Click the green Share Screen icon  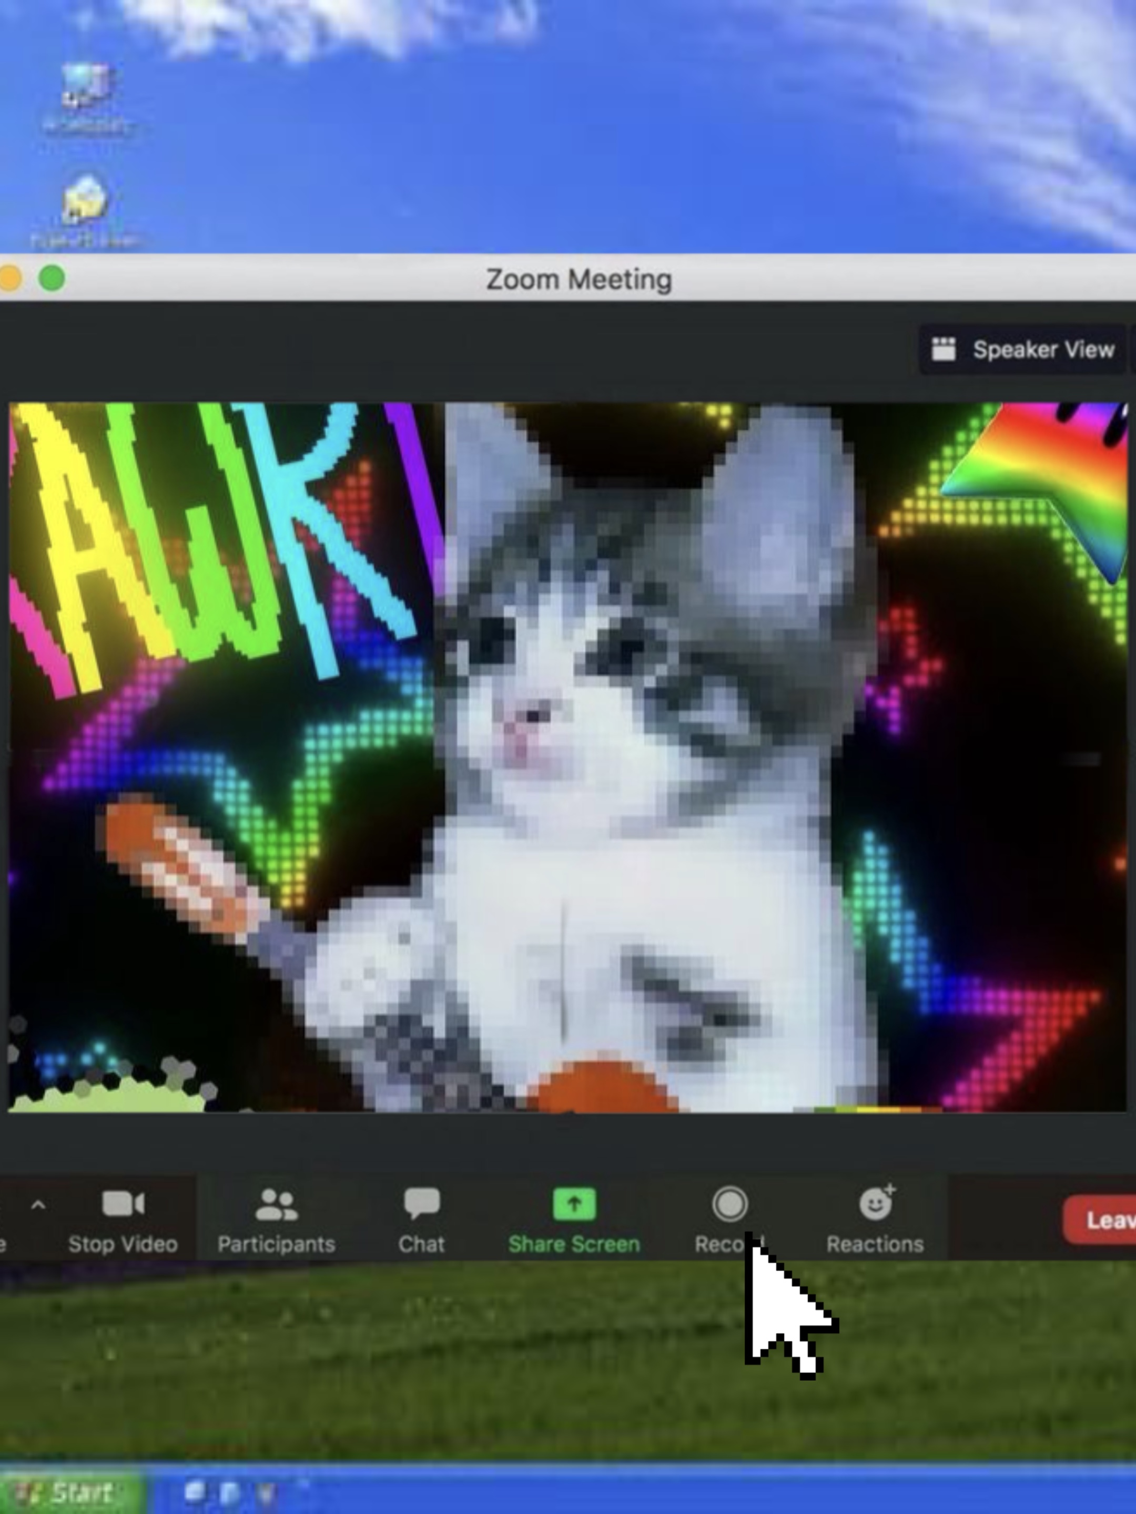(x=574, y=1203)
